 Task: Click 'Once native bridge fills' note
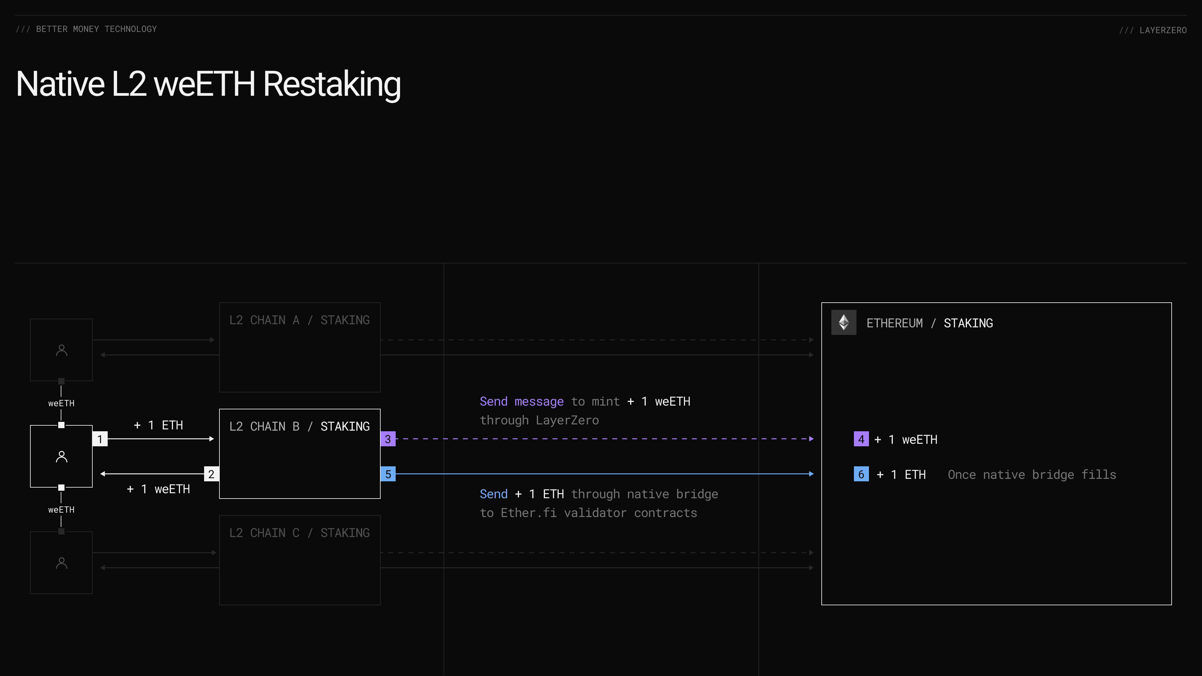point(1032,474)
